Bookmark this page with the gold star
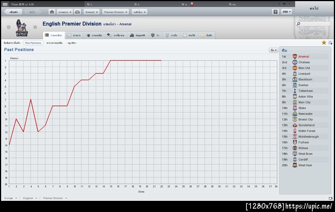This screenshot has width=335, height=212. pos(324,43)
